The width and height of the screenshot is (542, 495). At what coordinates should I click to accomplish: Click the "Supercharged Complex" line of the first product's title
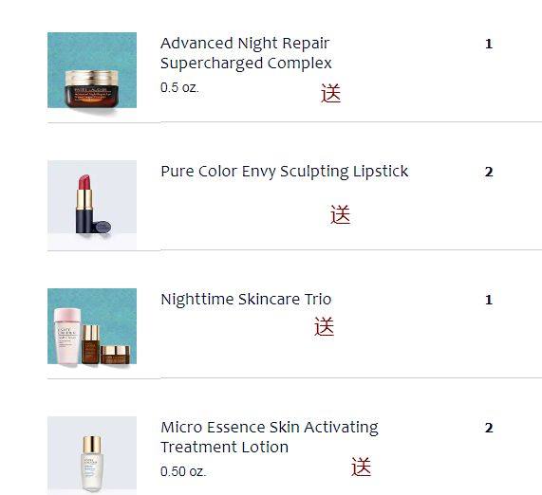[x=246, y=64]
